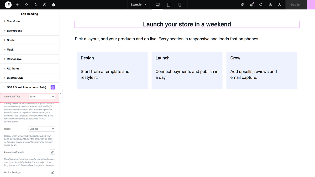Open the Elementor logo menu

pos(8,5)
